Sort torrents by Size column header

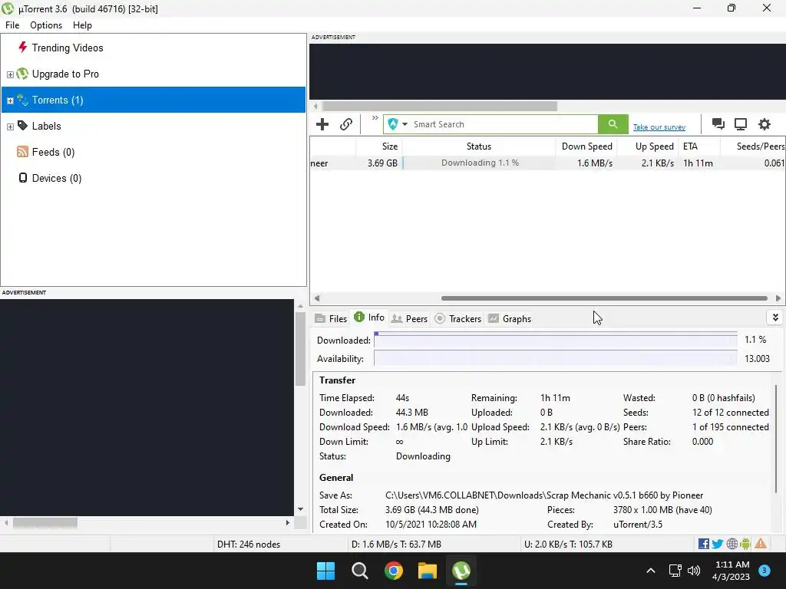[379, 146]
